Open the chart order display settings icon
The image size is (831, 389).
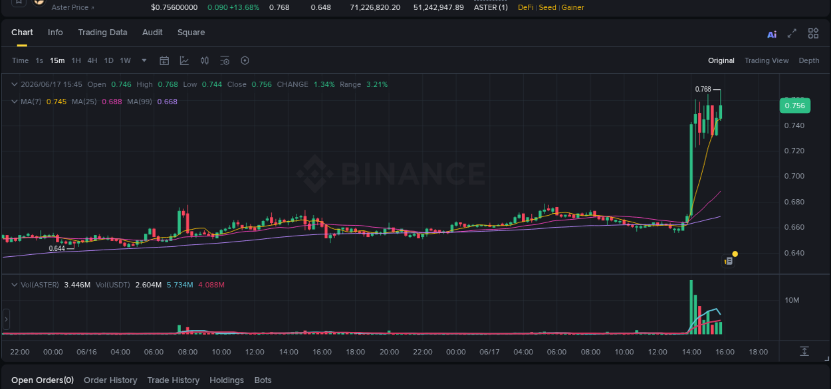(225, 60)
